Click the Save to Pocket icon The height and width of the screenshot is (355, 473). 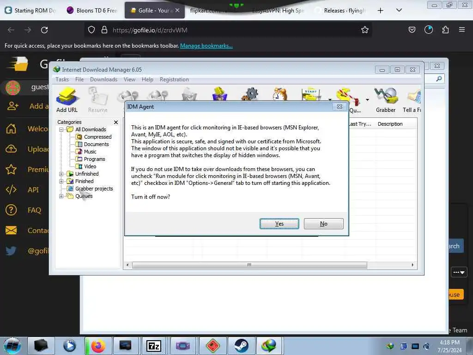pyautogui.click(x=412, y=30)
